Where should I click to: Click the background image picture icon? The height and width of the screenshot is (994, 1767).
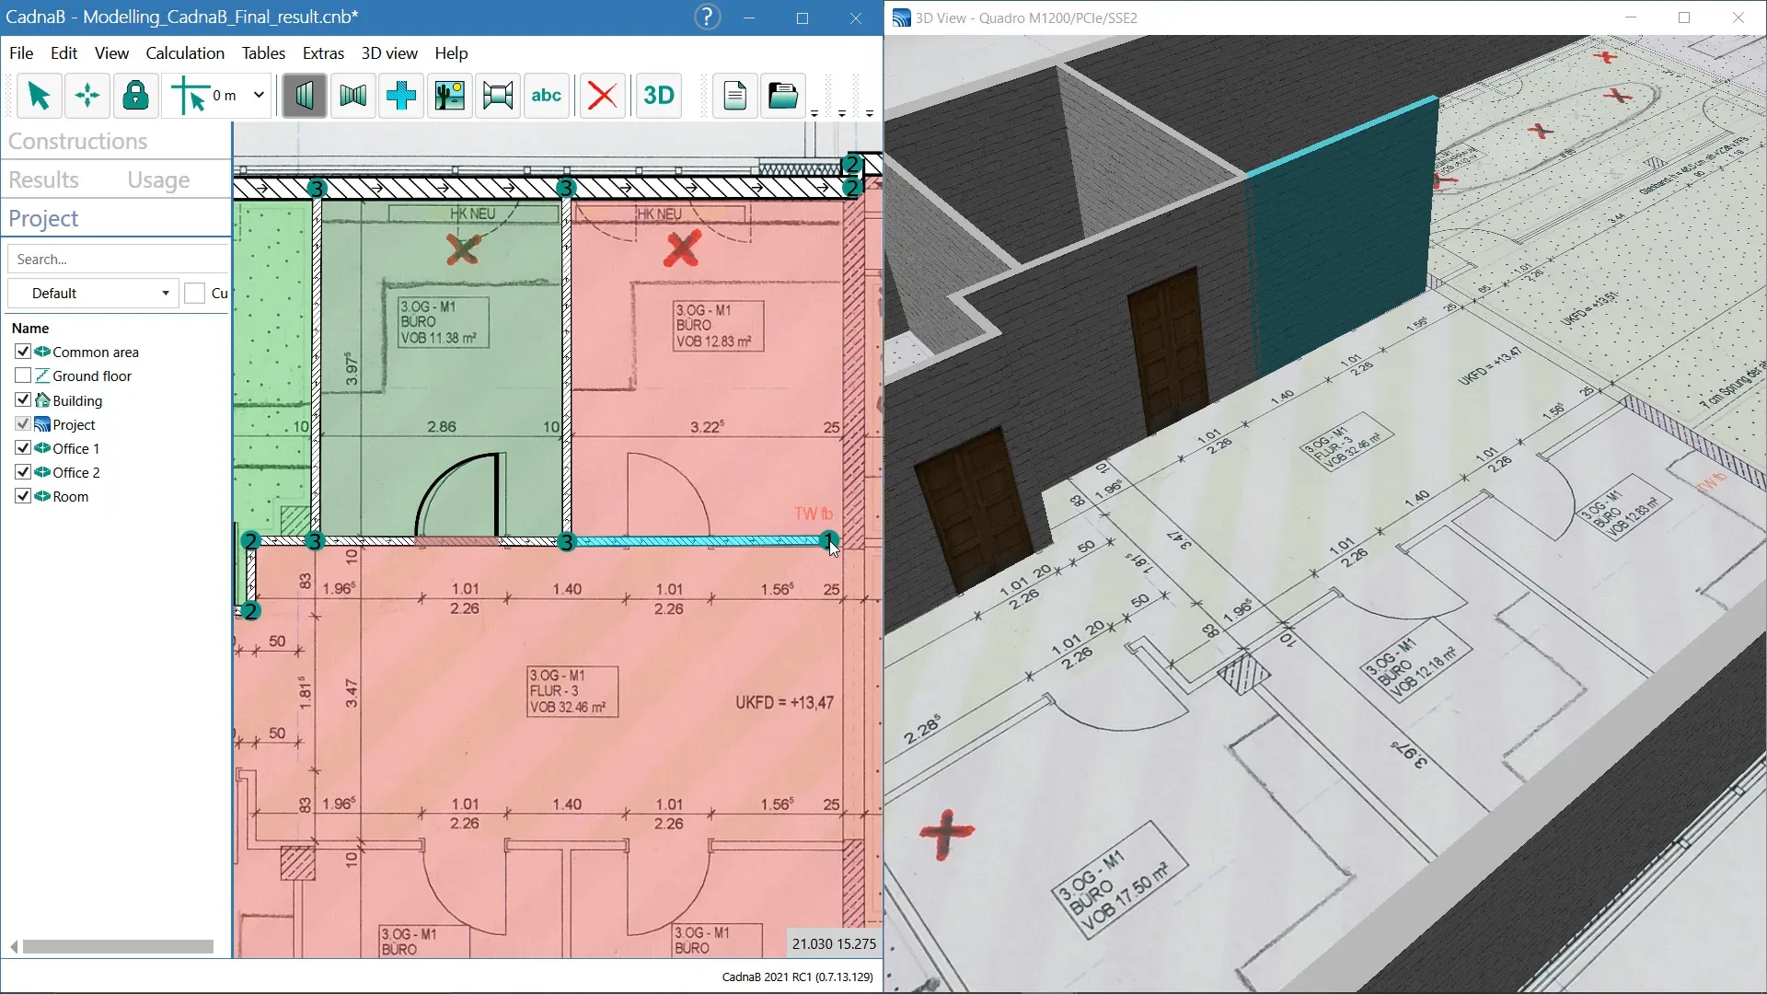click(450, 96)
